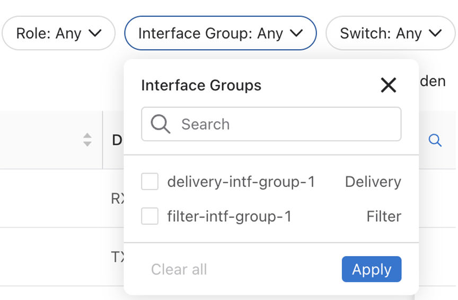Open the Switch: Any chevron
The image size is (458, 300).
point(435,33)
